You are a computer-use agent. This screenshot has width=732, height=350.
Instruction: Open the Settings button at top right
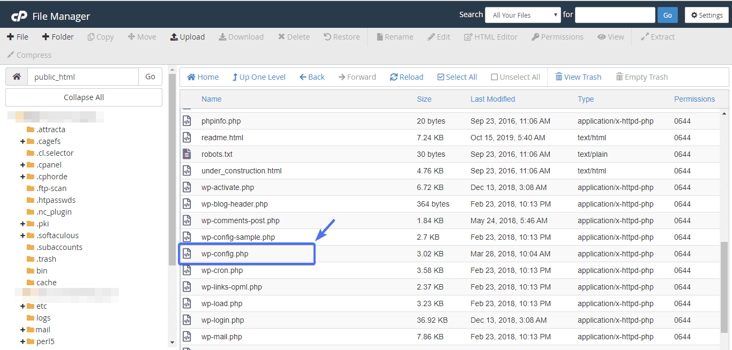706,15
